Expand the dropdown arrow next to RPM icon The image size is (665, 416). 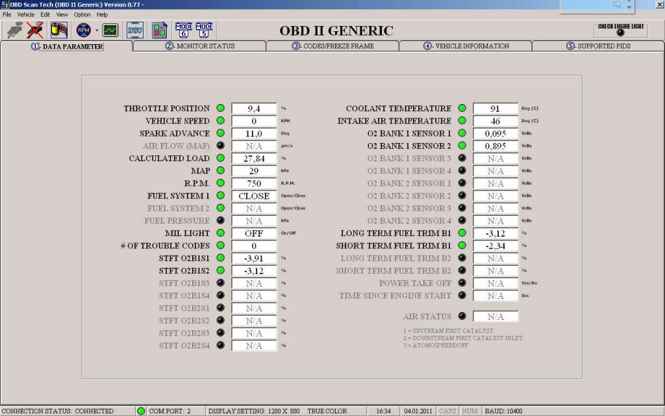tap(97, 31)
